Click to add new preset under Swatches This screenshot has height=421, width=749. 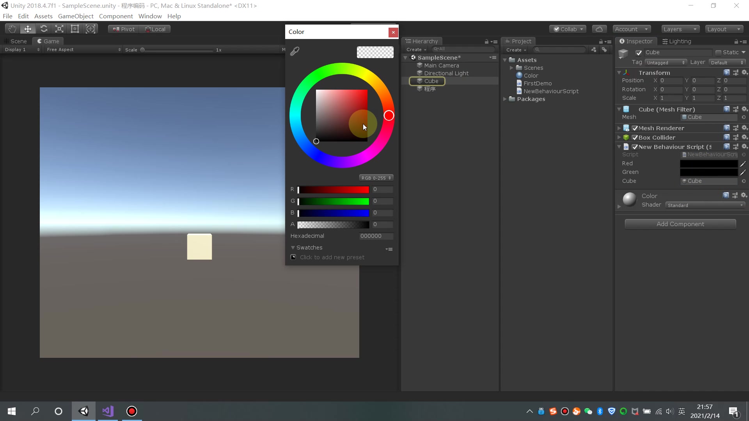[x=293, y=257]
